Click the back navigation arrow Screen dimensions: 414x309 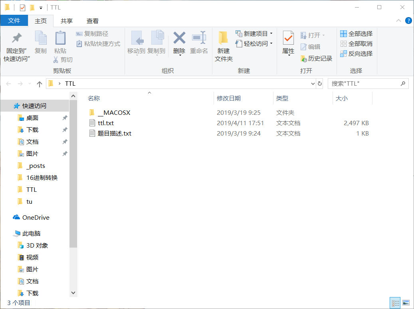[8, 84]
